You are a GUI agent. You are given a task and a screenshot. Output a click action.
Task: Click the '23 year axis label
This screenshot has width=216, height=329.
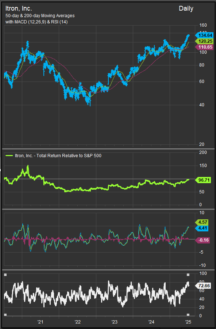tap(115, 322)
